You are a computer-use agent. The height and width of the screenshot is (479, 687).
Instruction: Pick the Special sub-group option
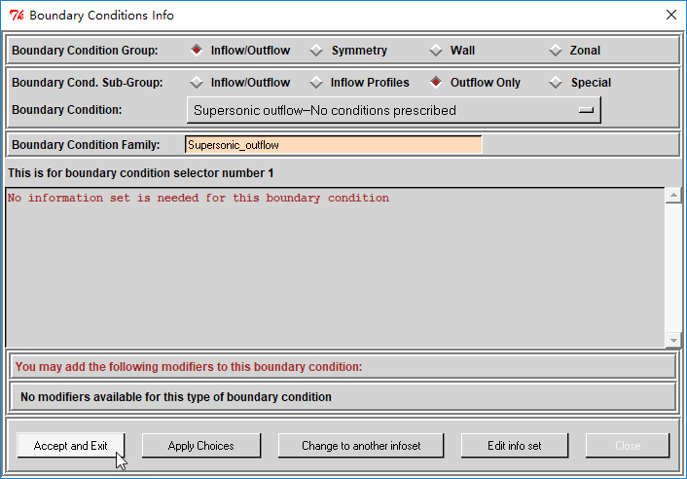point(556,83)
